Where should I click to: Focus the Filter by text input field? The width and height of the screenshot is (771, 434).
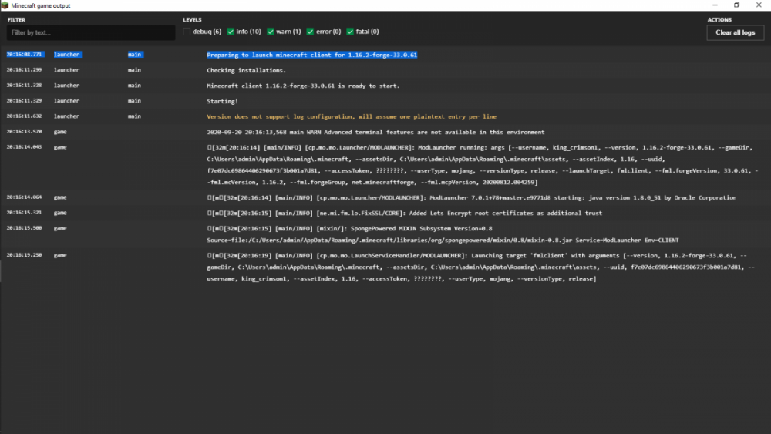[91, 32]
